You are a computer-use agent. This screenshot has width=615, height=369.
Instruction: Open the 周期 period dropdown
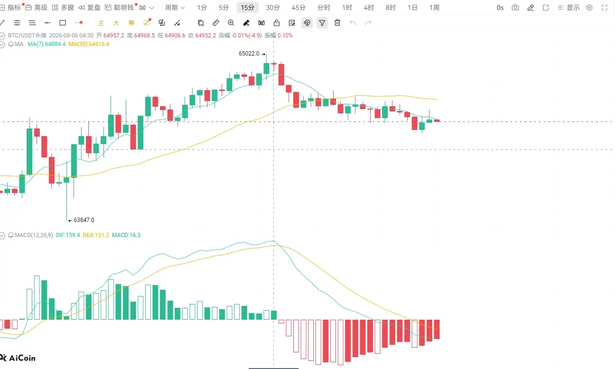coord(175,8)
